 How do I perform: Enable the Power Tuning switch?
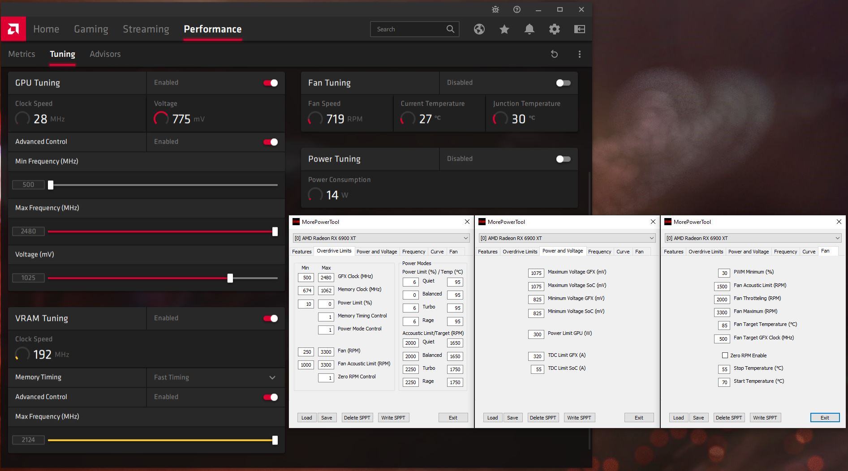coord(563,159)
